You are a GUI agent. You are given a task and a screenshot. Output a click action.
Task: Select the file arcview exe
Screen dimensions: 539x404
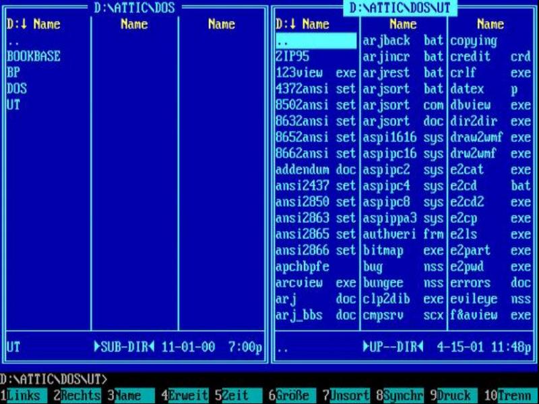point(316,282)
